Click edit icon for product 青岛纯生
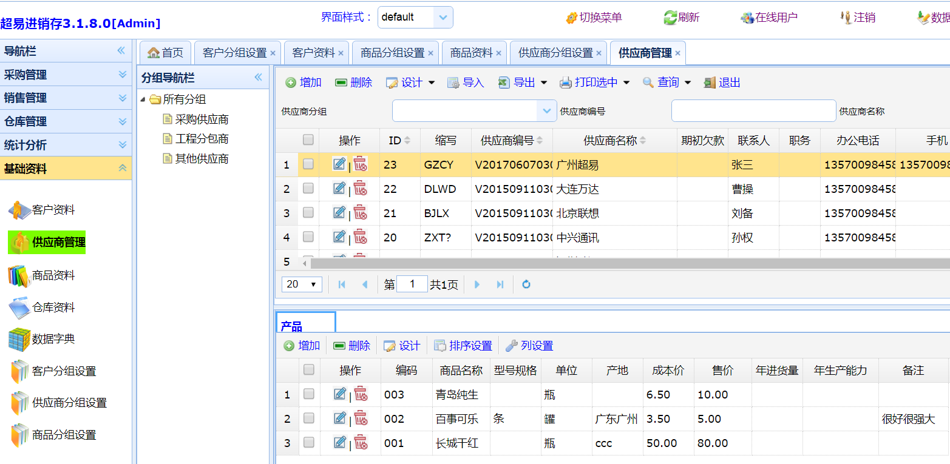The image size is (950, 464). click(x=340, y=394)
